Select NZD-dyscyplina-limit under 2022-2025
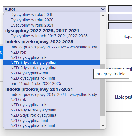This screenshot has width=132, height=136. click(x=51, y=73)
